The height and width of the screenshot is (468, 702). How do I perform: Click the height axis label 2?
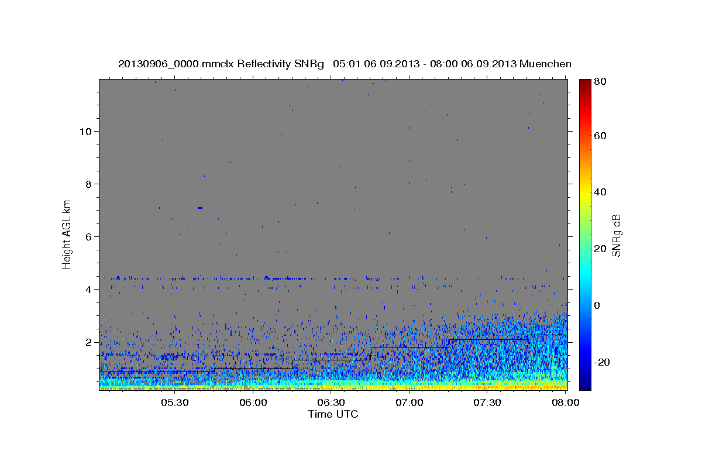click(88, 342)
